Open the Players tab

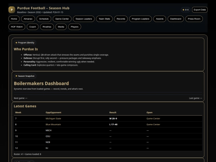point(74,27)
